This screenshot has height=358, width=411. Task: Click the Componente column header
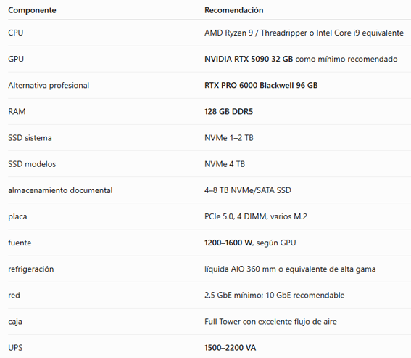point(32,10)
